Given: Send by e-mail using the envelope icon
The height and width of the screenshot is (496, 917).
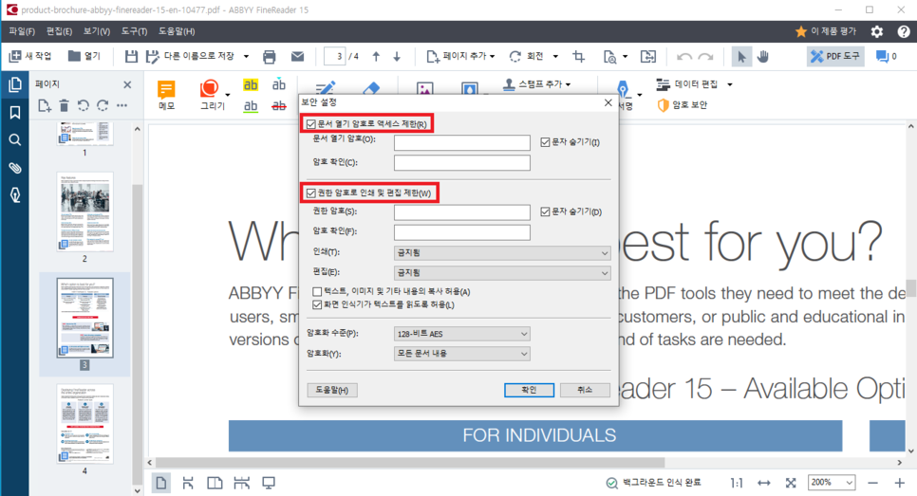Looking at the screenshot, I should [298, 56].
